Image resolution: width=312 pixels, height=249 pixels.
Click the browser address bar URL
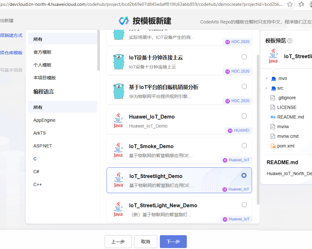(x=141, y=4)
